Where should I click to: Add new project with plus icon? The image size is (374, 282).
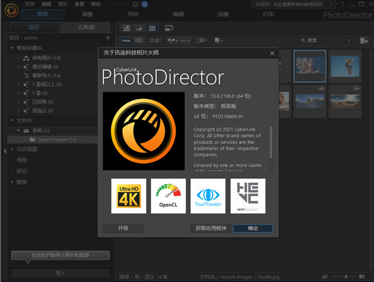point(108,37)
